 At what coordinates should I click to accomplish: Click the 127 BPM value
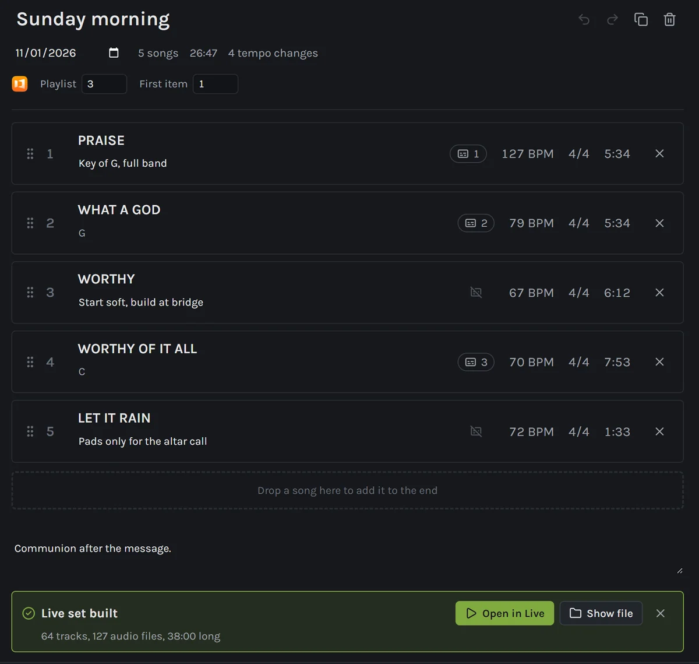(x=528, y=154)
